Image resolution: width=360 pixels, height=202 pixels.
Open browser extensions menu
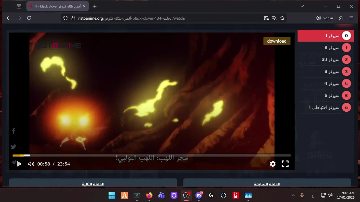pyautogui.click(x=341, y=18)
